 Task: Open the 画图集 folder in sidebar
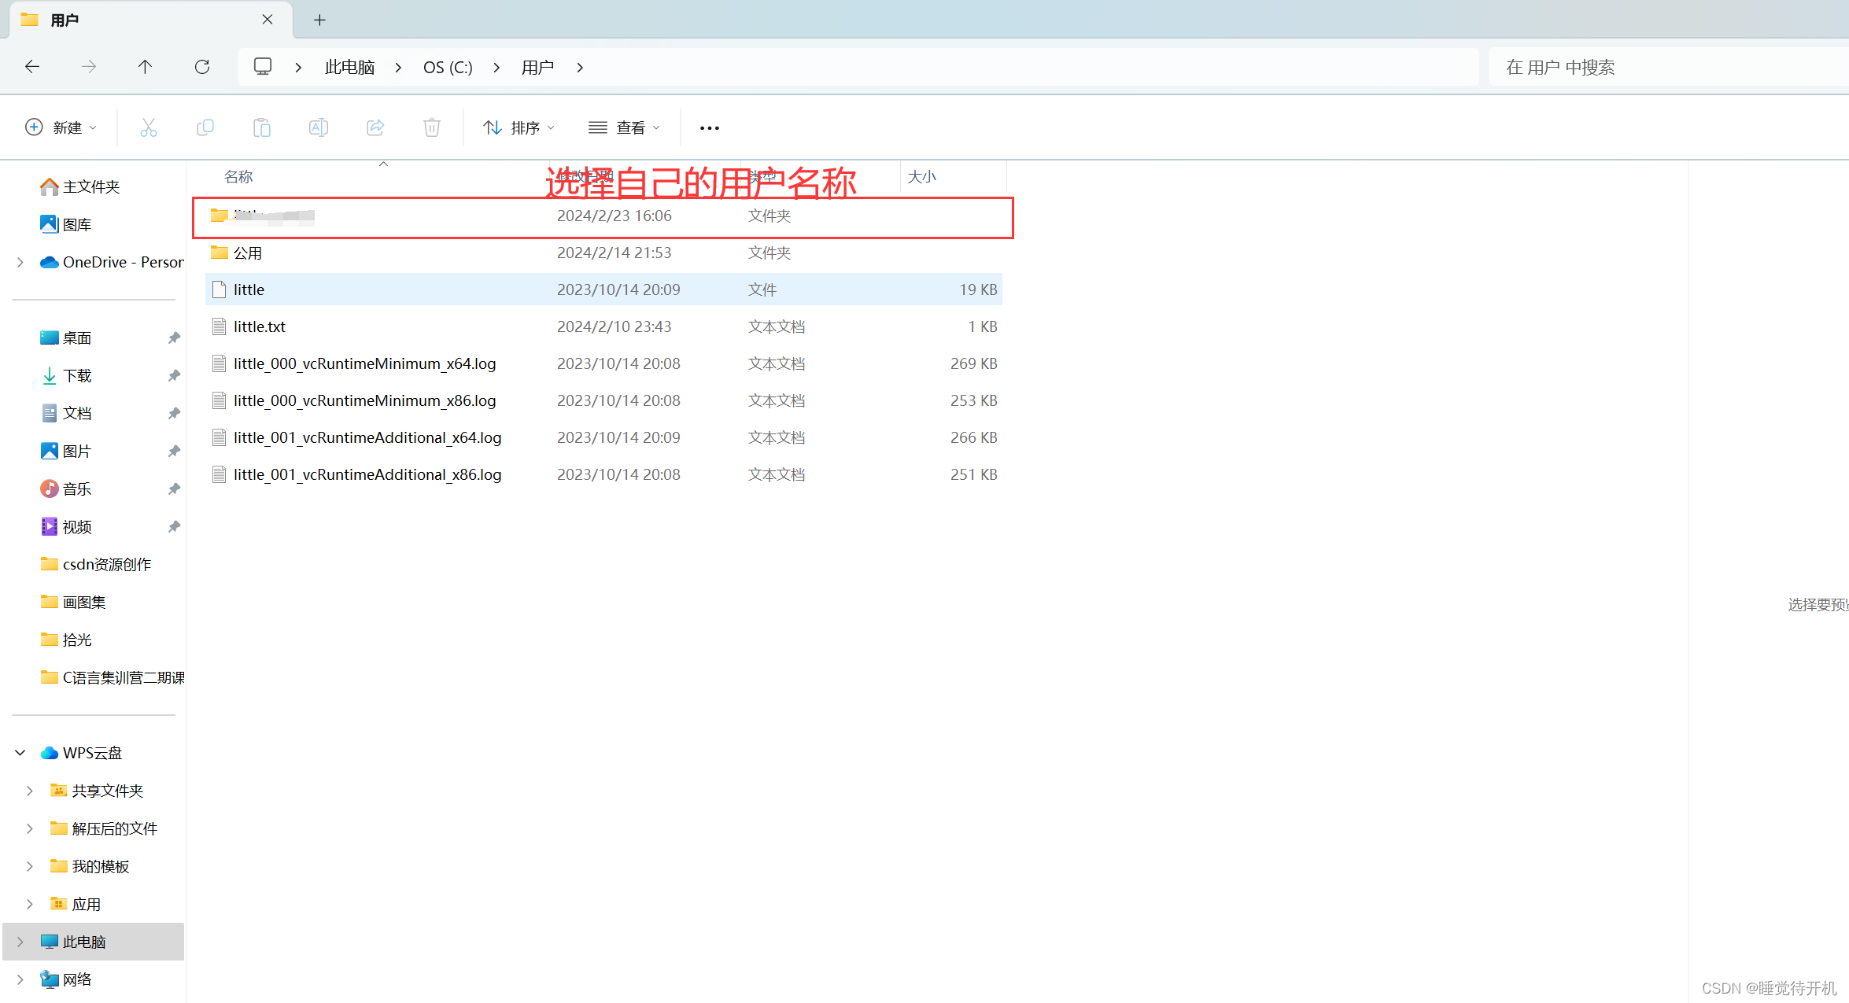point(73,602)
